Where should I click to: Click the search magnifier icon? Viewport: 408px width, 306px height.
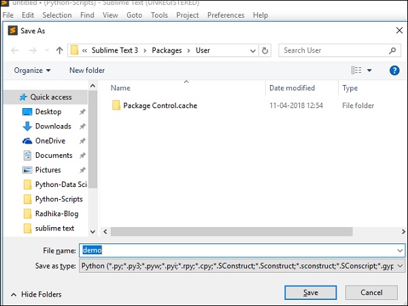(x=393, y=50)
